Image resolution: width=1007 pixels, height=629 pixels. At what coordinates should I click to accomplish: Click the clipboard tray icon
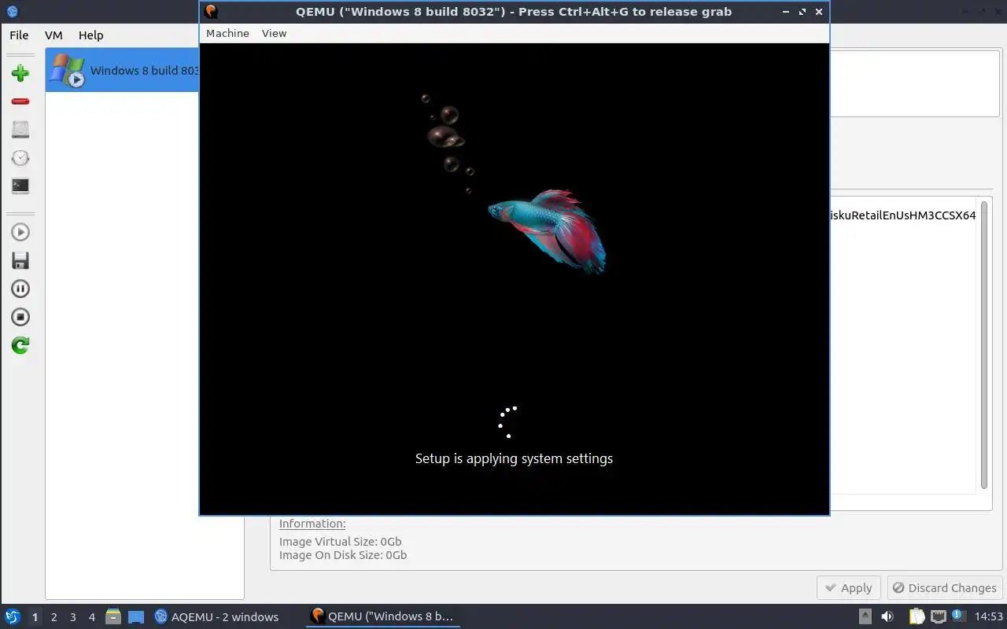click(x=917, y=616)
